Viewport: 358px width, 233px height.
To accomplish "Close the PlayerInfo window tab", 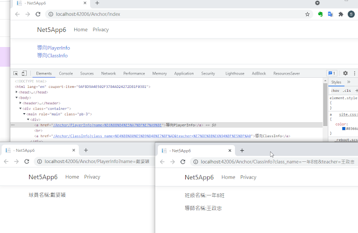I will pos(73,150).
